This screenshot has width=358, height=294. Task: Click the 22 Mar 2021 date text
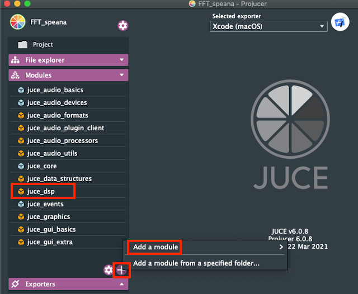pyautogui.click(x=308, y=246)
